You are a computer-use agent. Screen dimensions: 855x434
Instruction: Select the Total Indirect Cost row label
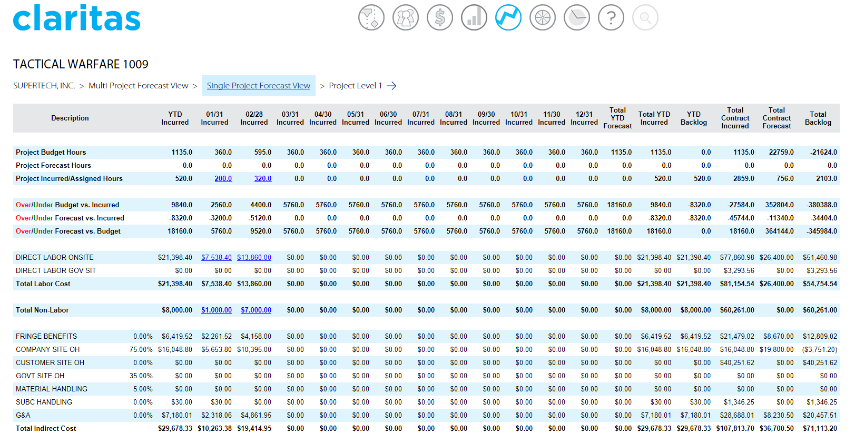coord(46,428)
